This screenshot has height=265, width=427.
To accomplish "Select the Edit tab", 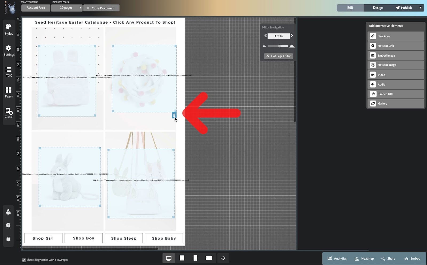I will (350, 8).
